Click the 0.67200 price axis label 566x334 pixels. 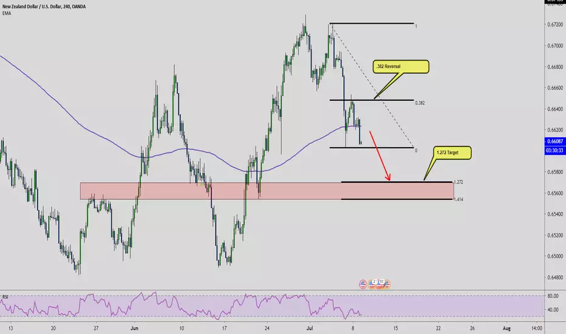(x=555, y=24)
